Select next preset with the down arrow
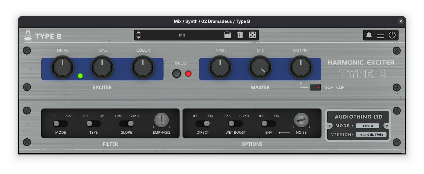 139,38
